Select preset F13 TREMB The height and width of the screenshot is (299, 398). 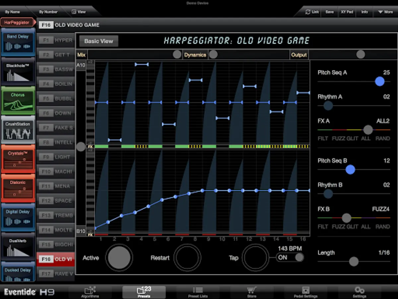(x=56, y=216)
